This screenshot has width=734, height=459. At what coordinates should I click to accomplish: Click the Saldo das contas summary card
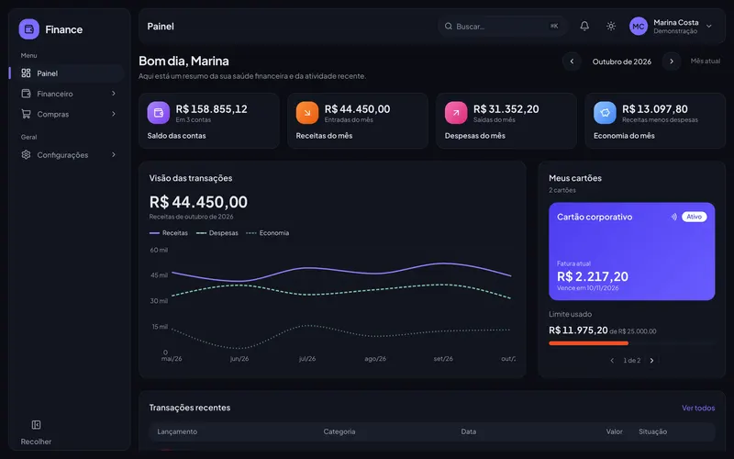(x=209, y=121)
